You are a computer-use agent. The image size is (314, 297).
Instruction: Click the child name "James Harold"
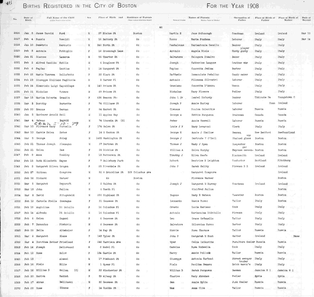pos(45,33)
